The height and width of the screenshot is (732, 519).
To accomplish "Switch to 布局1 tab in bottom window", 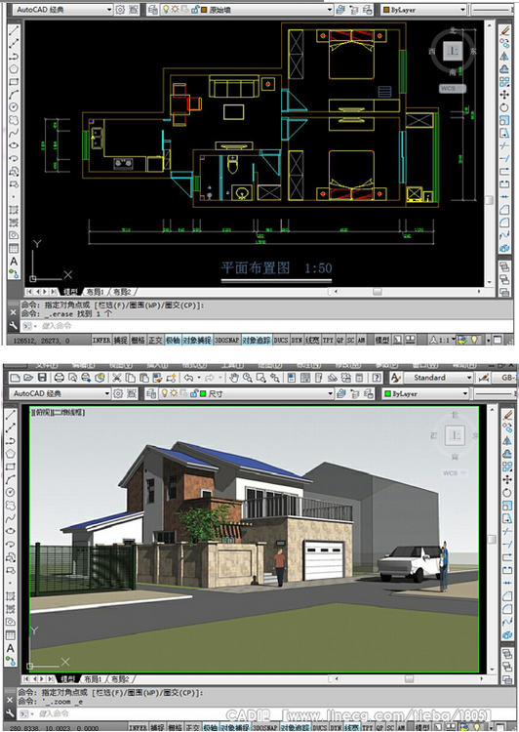I will [x=93, y=678].
